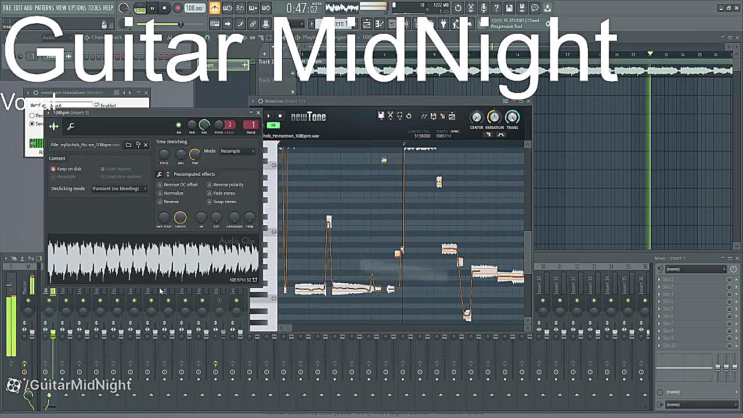Viewport: 743px width, 418px height.
Task: Open the VIEW menu
Action: pyautogui.click(x=61, y=8)
